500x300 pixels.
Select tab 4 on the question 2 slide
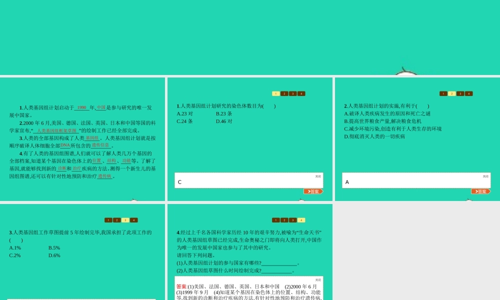tap(468, 93)
